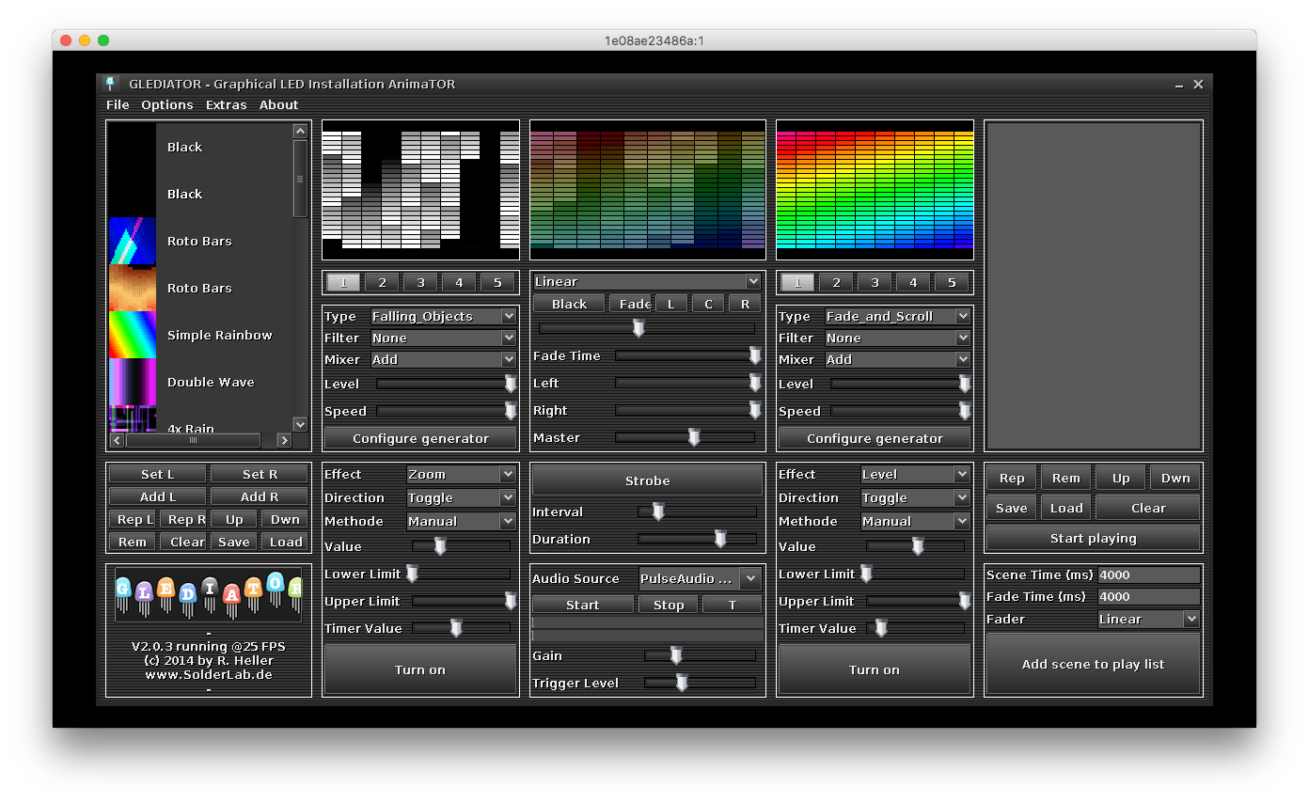Turn on the left Zoom effect
This screenshot has height=803, width=1309.
tap(419, 669)
